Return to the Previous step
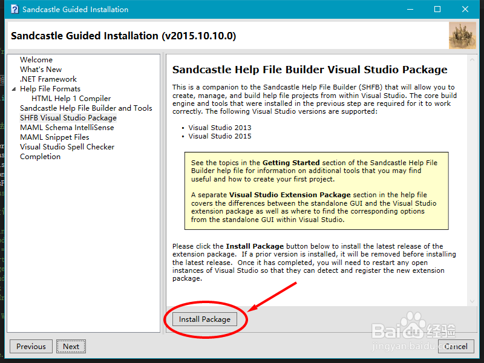This screenshot has width=484, height=363. click(x=31, y=346)
